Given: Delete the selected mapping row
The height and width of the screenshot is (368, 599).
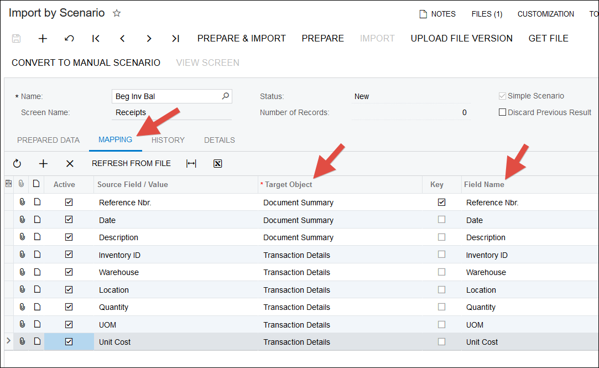Looking at the screenshot, I should click(70, 163).
